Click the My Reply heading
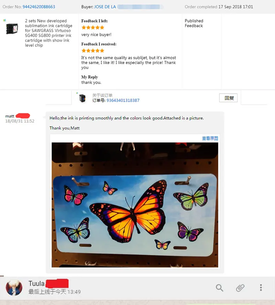 (x=89, y=77)
